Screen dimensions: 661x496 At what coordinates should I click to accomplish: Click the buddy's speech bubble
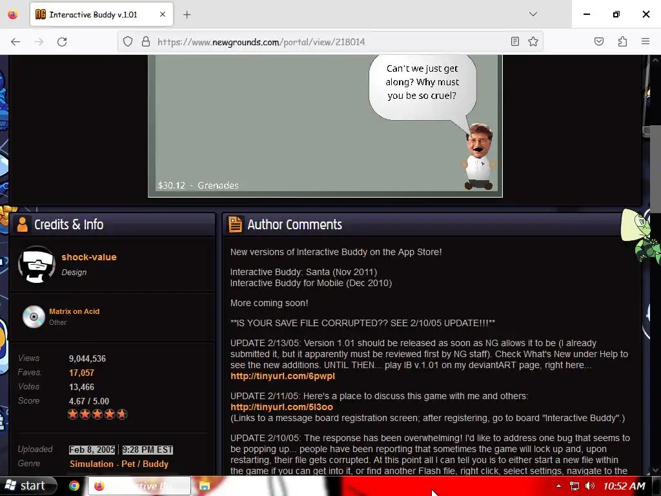coord(423,88)
